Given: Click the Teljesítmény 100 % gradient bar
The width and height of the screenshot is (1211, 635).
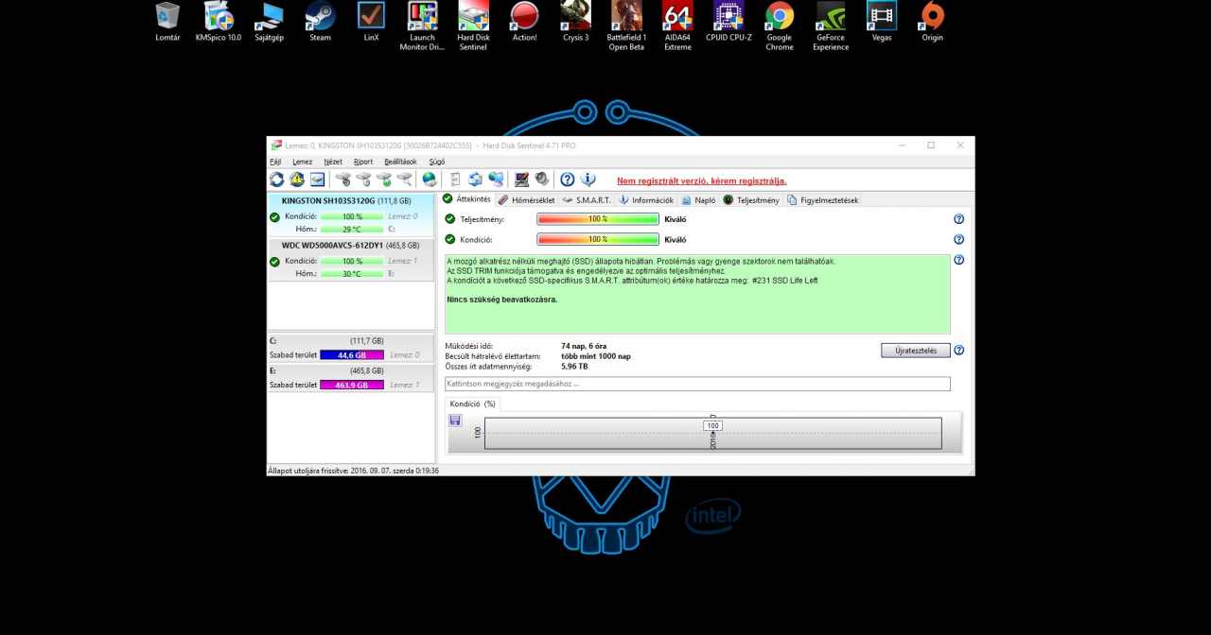Looking at the screenshot, I should click(598, 219).
